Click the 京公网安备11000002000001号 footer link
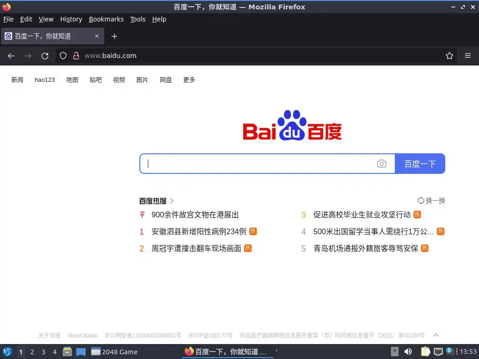This screenshot has height=359, width=479. coord(143,335)
